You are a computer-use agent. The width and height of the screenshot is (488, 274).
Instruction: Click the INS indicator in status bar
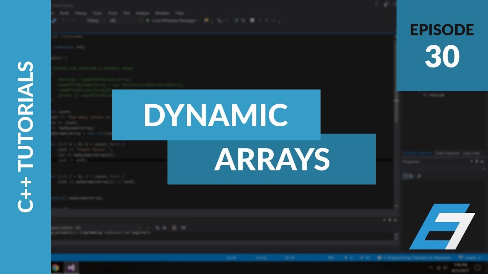point(330,258)
